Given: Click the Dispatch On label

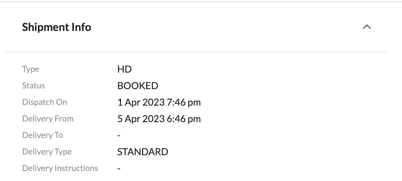Looking at the screenshot, I should click(44, 102).
